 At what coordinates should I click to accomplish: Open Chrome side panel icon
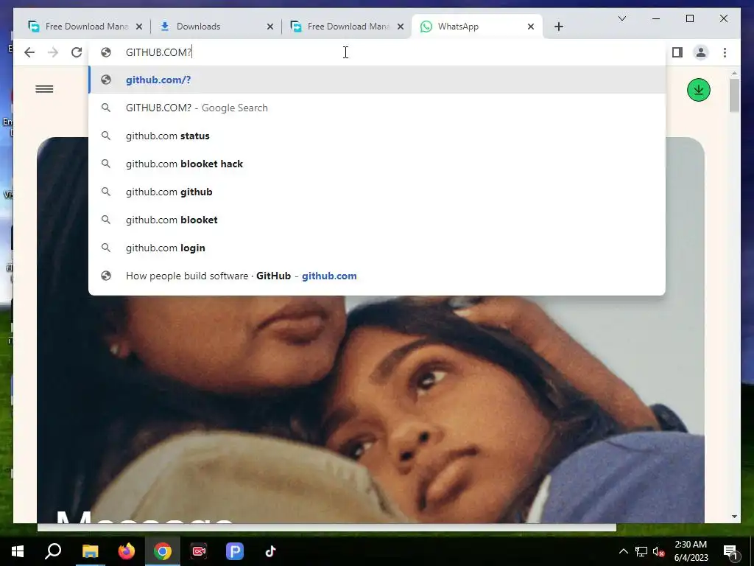(x=677, y=52)
